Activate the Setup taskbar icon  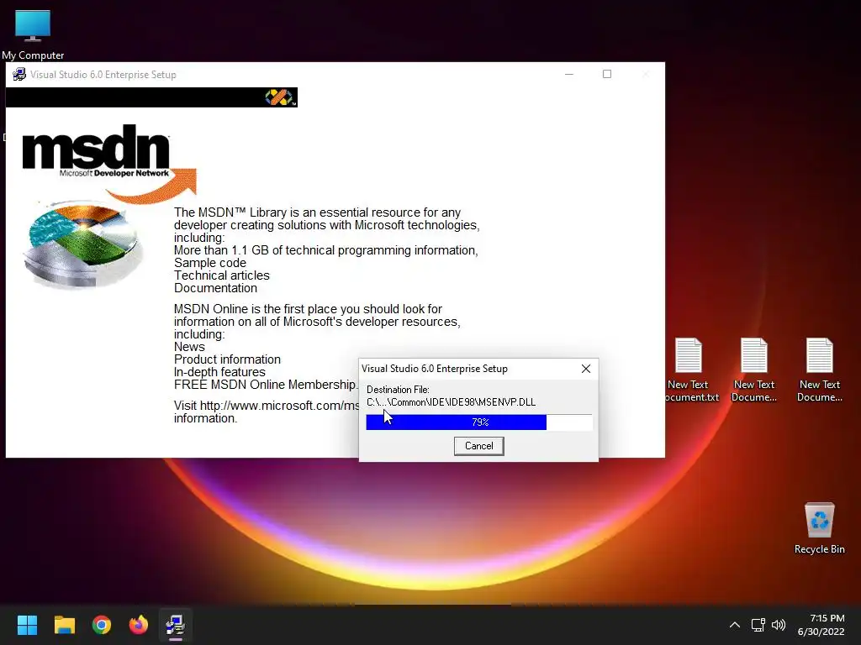(176, 625)
